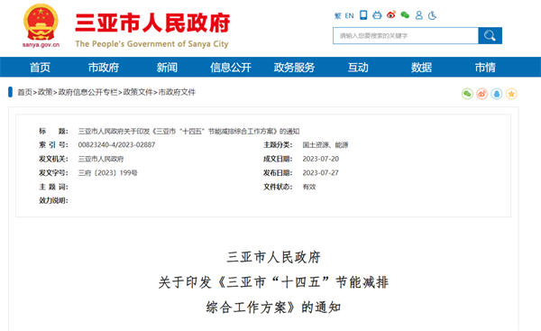Select document number 三府〔2023〕199号

[x=107, y=173]
